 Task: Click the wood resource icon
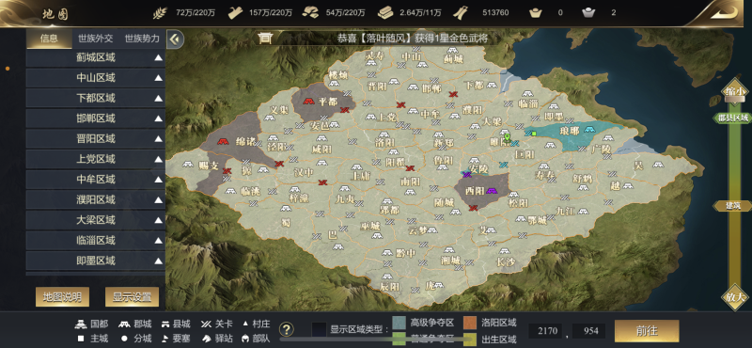click(235, 13)
